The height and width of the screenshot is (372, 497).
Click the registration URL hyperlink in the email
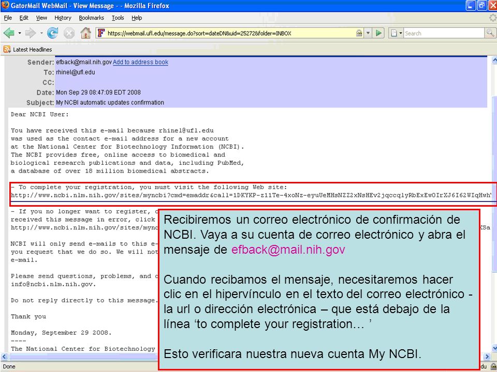pos(251,195)
